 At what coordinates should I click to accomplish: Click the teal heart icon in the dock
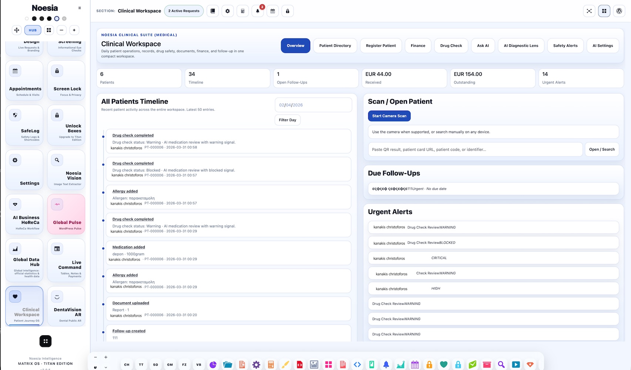point(444,365)
